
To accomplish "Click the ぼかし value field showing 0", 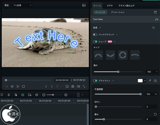I will coord(151,107).
